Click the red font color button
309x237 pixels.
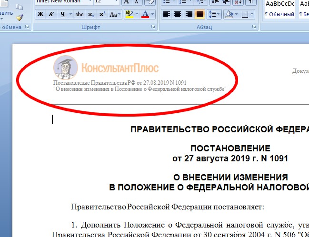click(145, 14)
